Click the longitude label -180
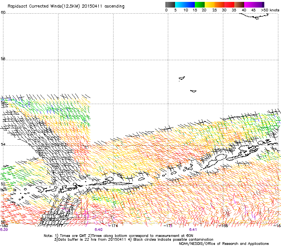The height and width of the screenshot is (246, 281). (x=4, y=226)
